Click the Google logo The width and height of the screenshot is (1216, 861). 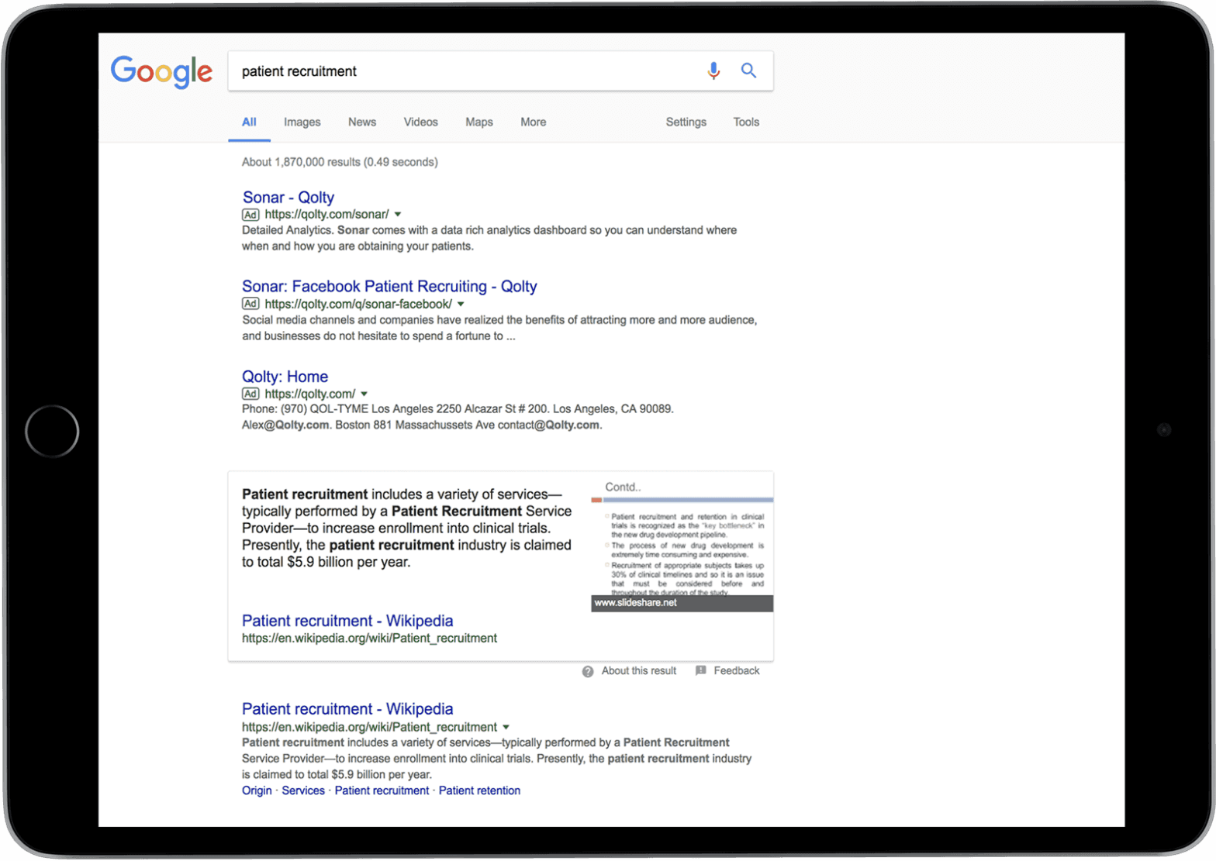coord(161,72)
